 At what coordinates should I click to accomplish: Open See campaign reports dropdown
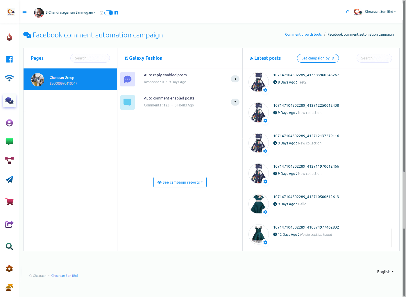pos(180,182)
